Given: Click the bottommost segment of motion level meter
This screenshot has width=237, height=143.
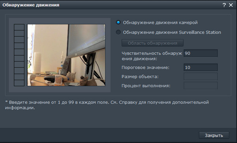Looking at the screenshot, I should click(19, 83).
